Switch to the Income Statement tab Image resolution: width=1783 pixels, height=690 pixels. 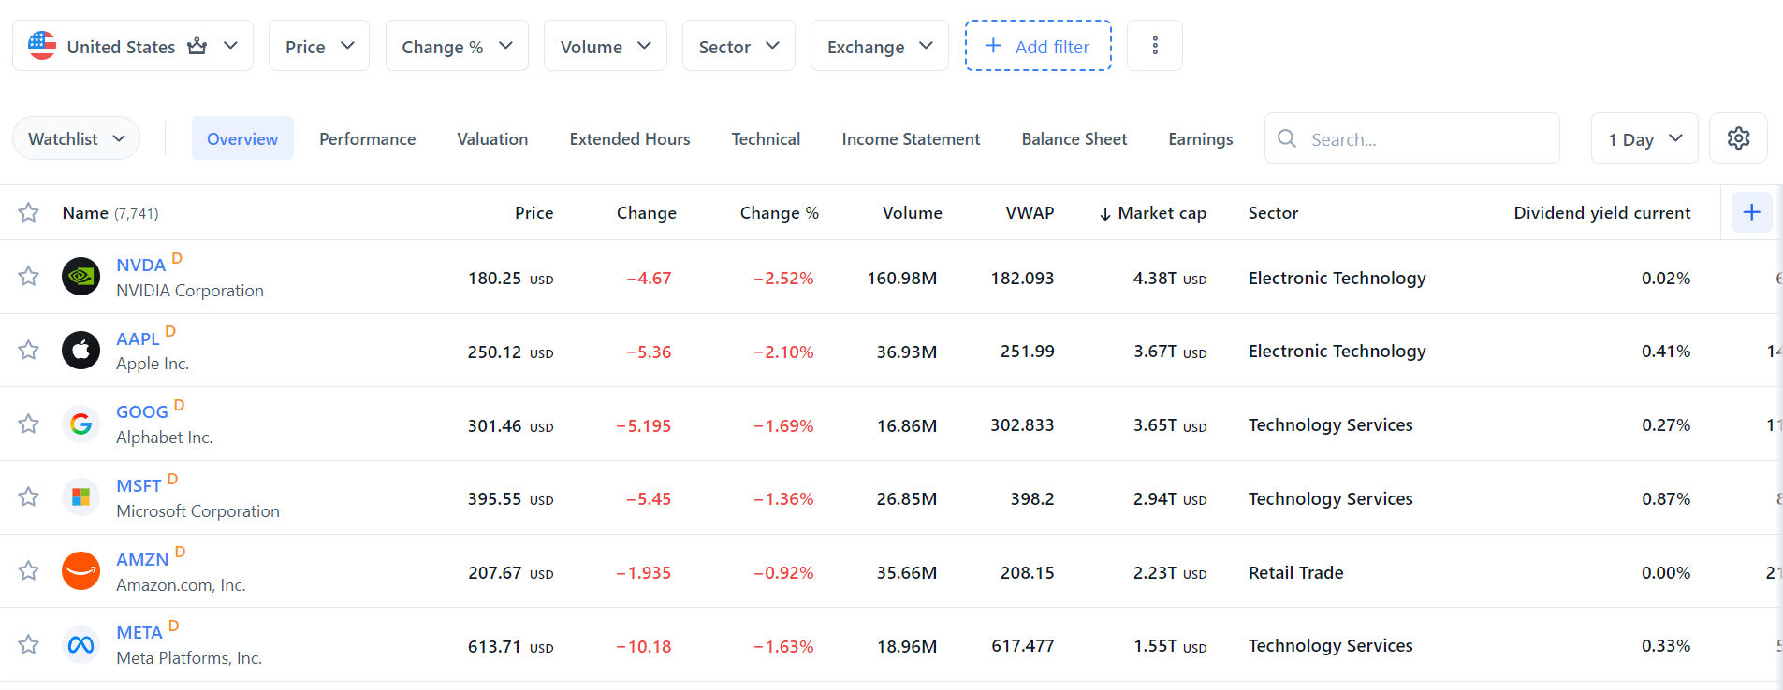click(x=911, y=138)
